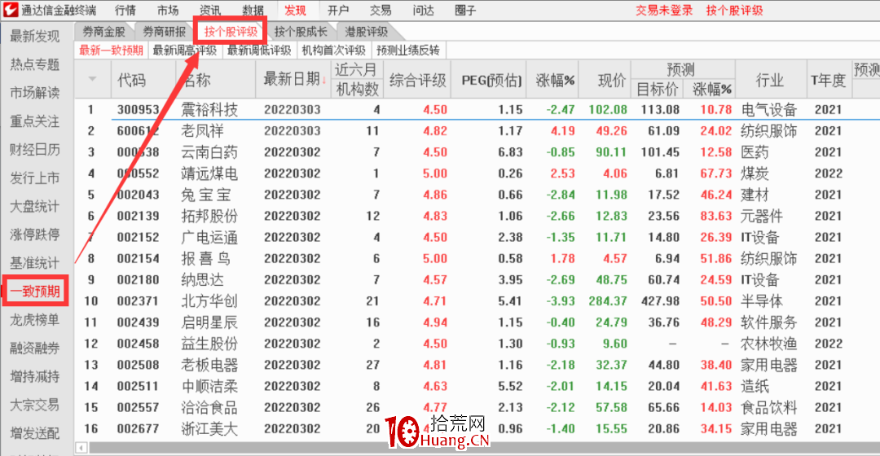Select the 北方华创 stock row
Image resolution: width=880 pixels, height=456 pixels.
point(477,301)
